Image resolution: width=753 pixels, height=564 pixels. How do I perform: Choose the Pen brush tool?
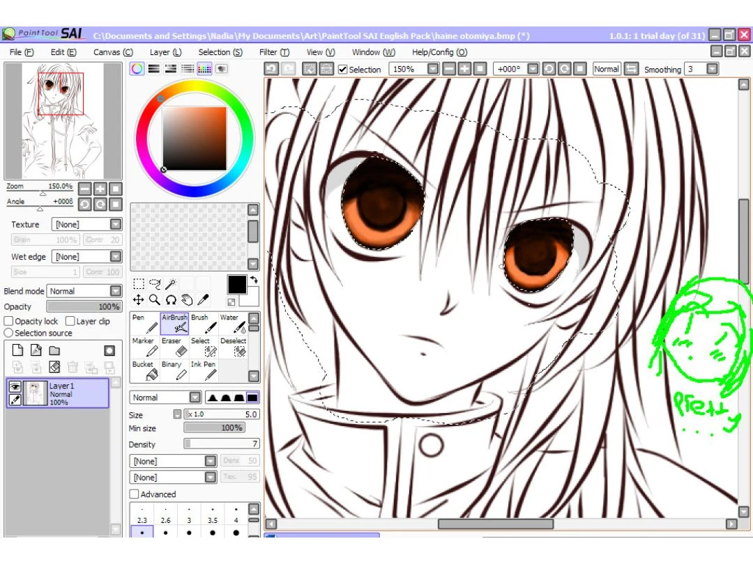tap(145, 324)
